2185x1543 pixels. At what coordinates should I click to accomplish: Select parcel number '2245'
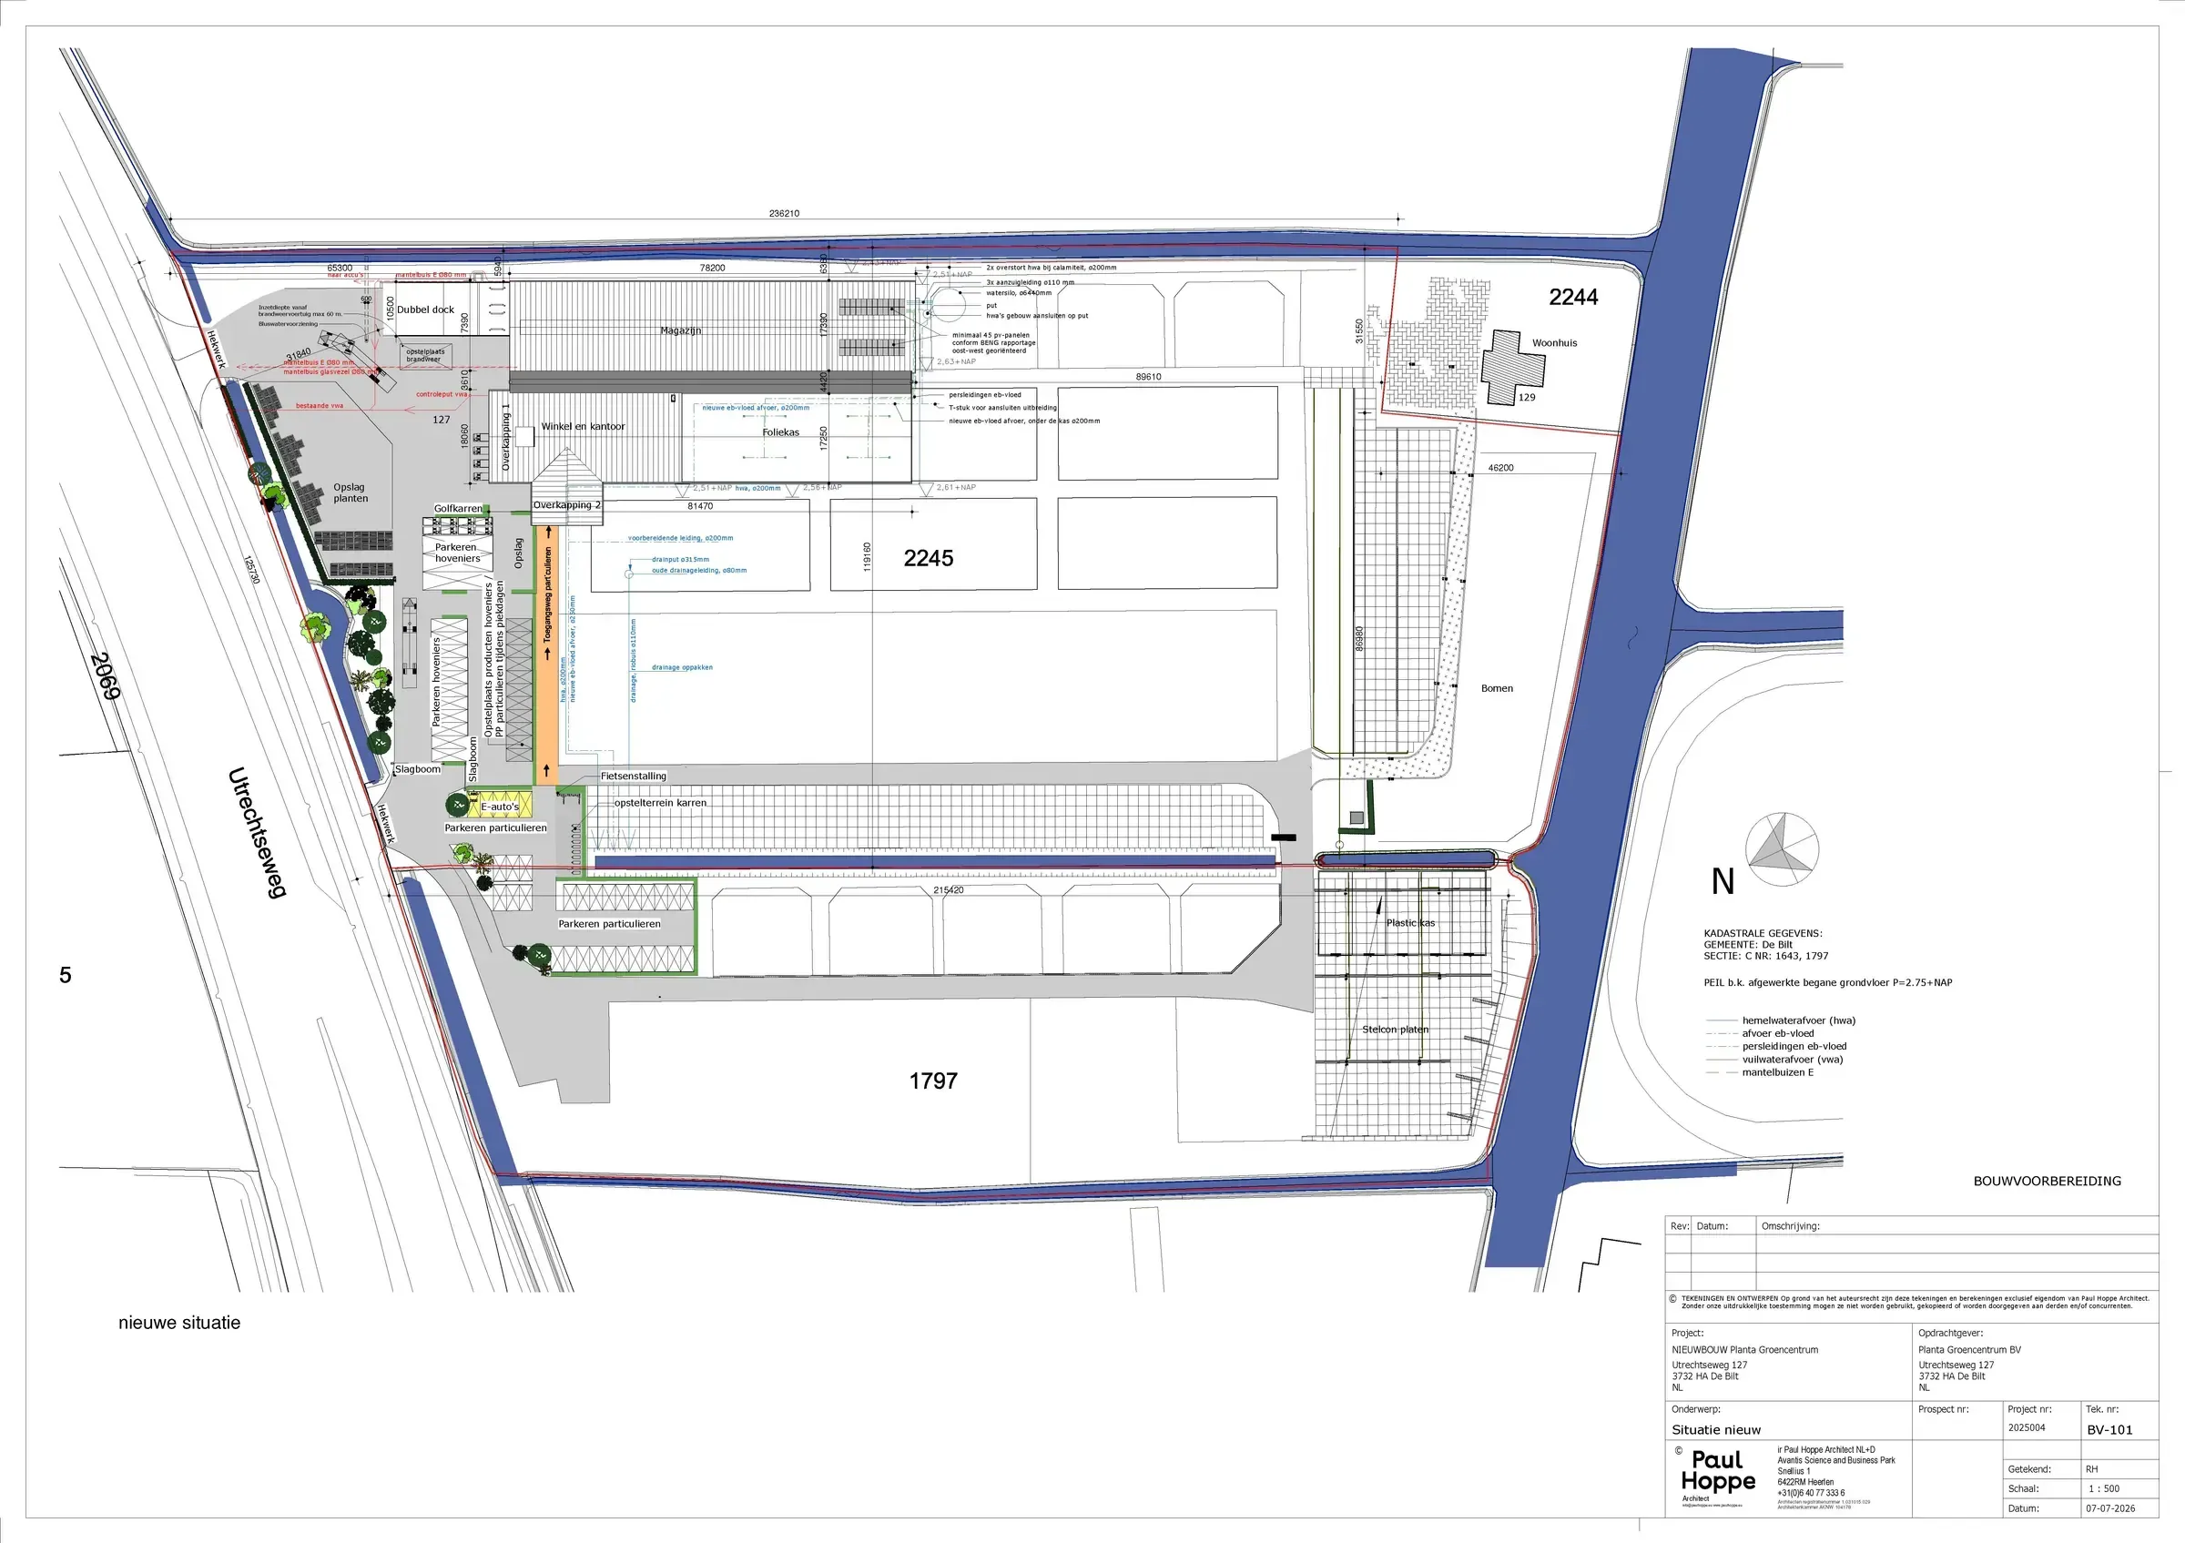tap(928, 558)
